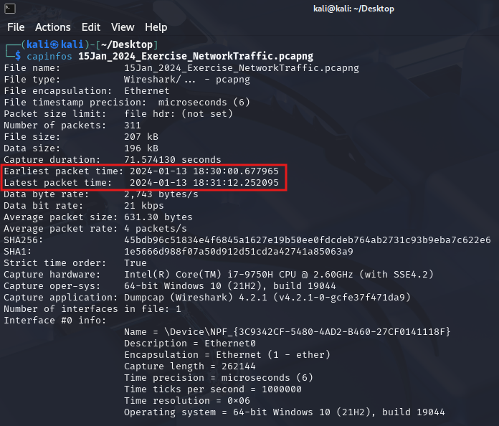Click the Capture duration value
Screen dimensions: 499x426
click(x=173, y=160)
